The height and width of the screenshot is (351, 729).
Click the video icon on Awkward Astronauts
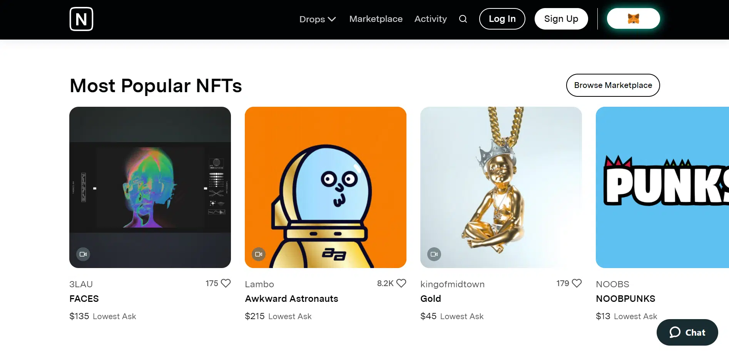tap(259, 254)
